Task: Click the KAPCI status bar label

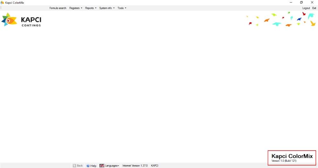Action: pyautogui.click(x=155, y=165)
